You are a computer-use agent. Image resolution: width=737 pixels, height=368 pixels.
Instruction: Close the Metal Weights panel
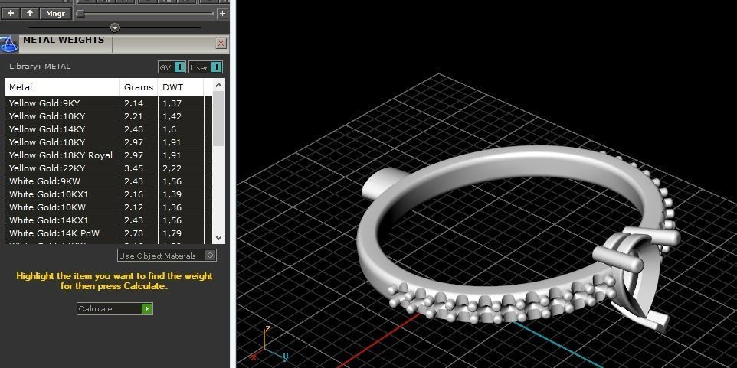tap(221, 44)
